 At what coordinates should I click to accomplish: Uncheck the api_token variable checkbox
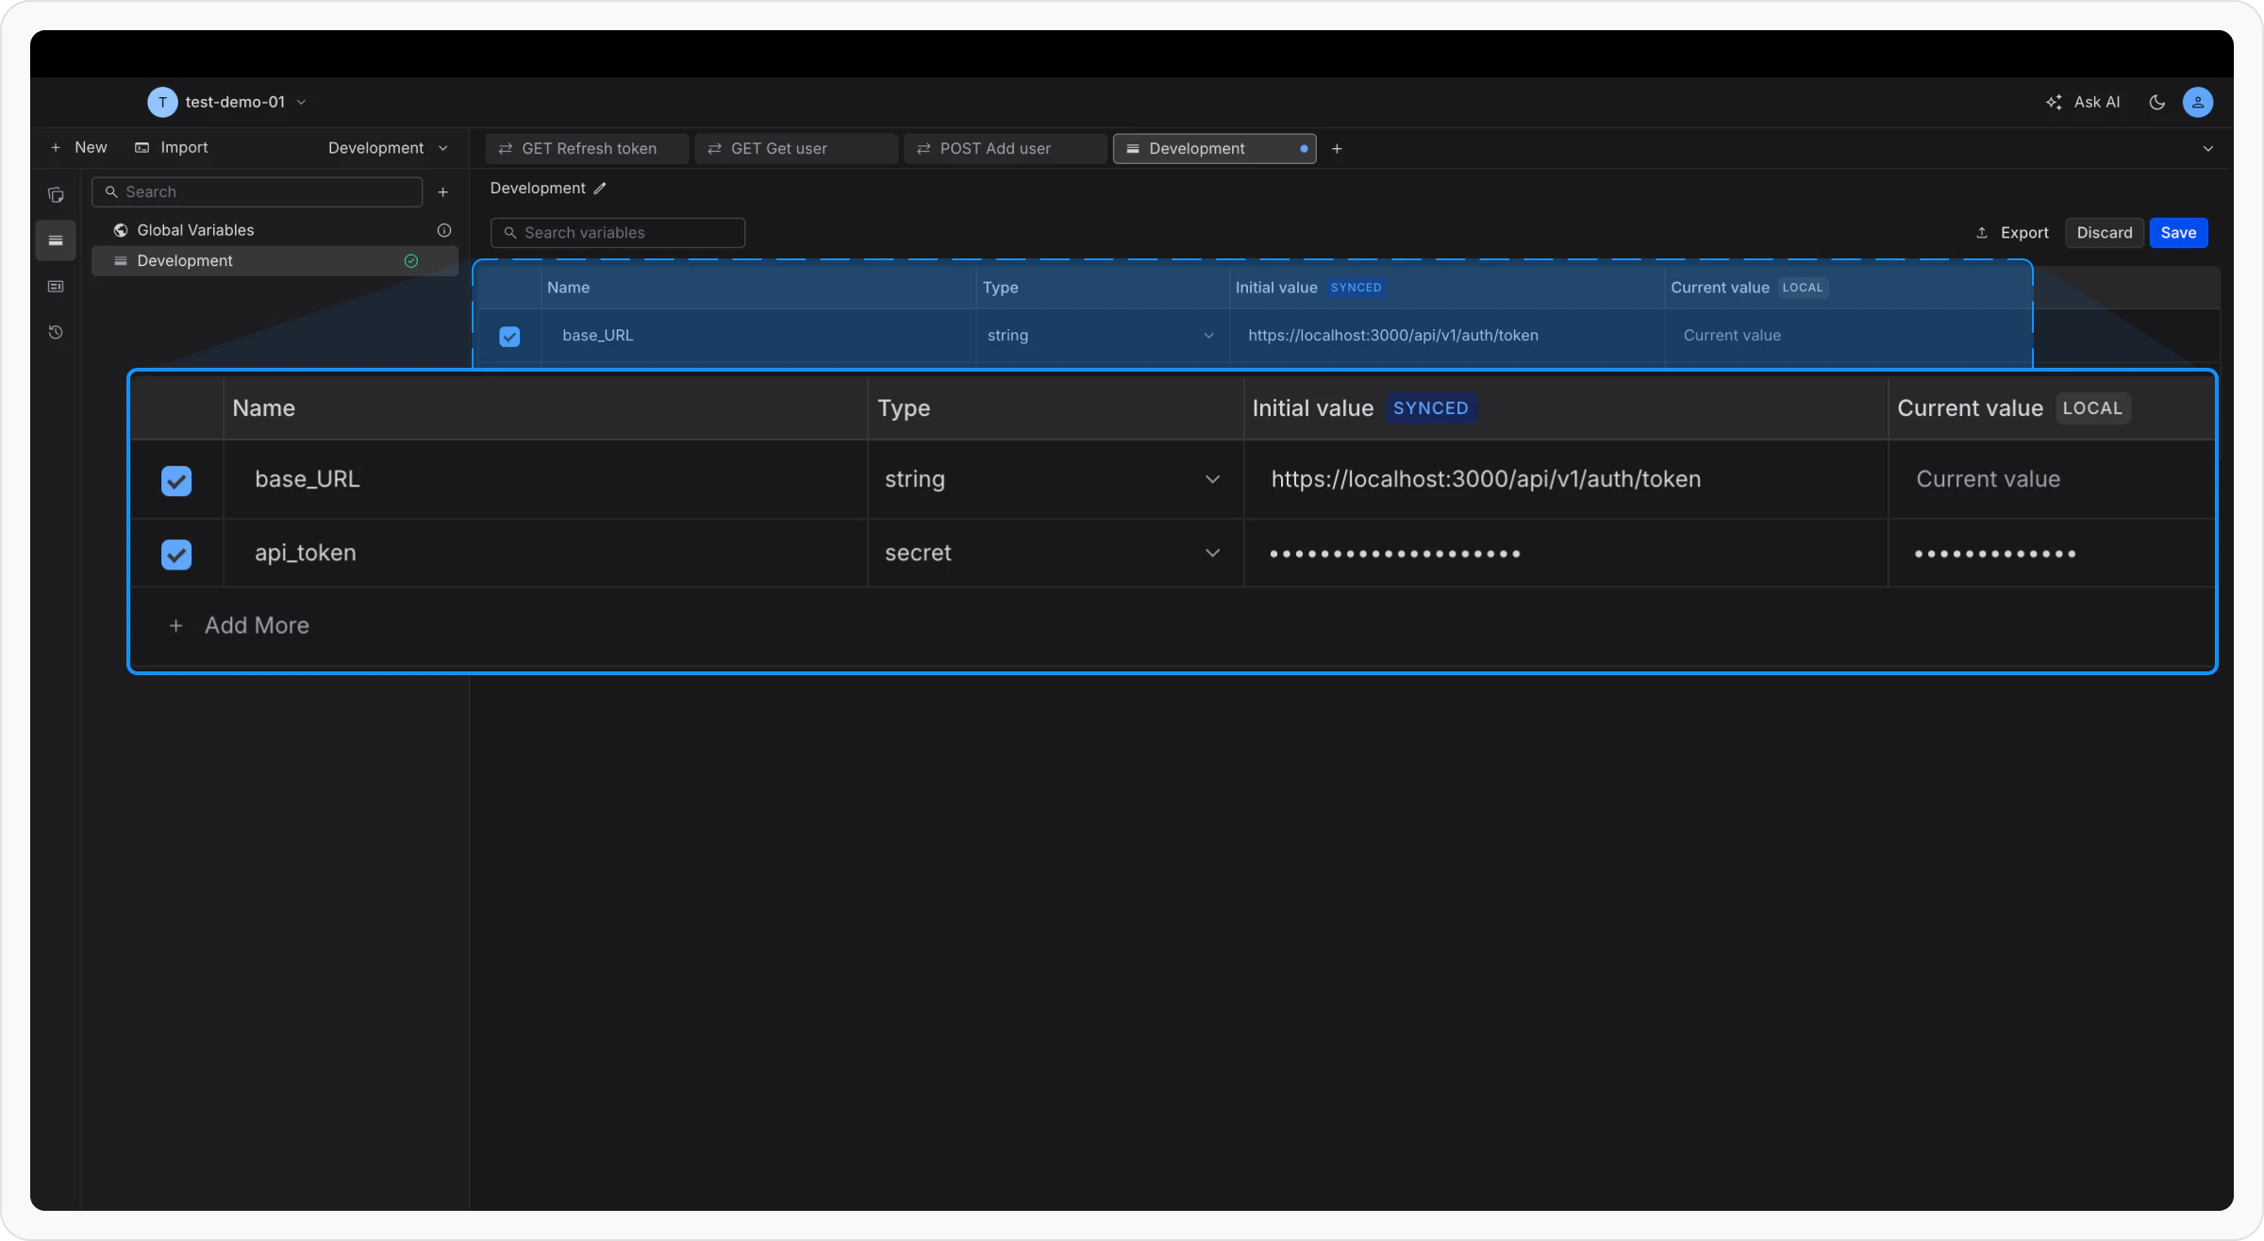pyautogui.click(x=176, y=554)
